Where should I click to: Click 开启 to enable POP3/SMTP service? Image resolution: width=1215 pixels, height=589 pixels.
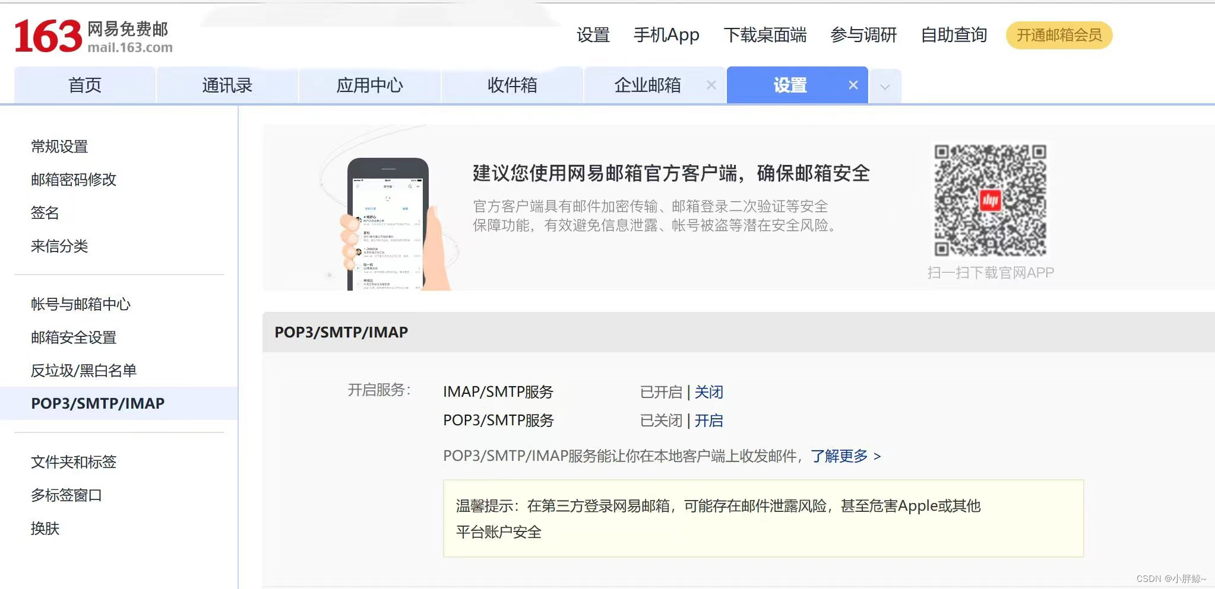click(x=709, y=421)
